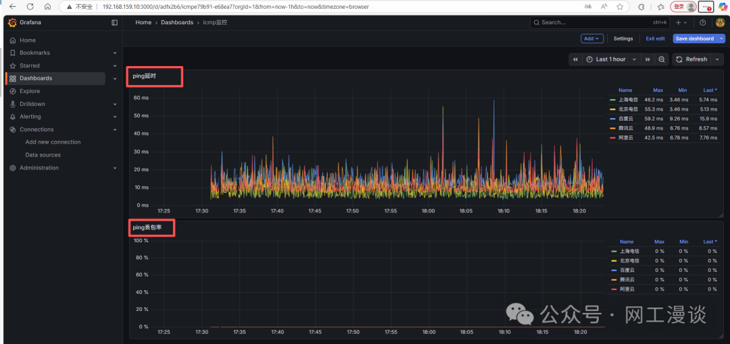This screenshot has height=344, width=730.
Task: Open the Help question mark icon
Action: (x=702, y=22)
